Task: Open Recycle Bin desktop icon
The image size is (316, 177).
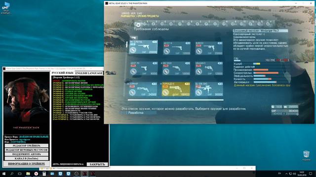Action: coord(306,156)
